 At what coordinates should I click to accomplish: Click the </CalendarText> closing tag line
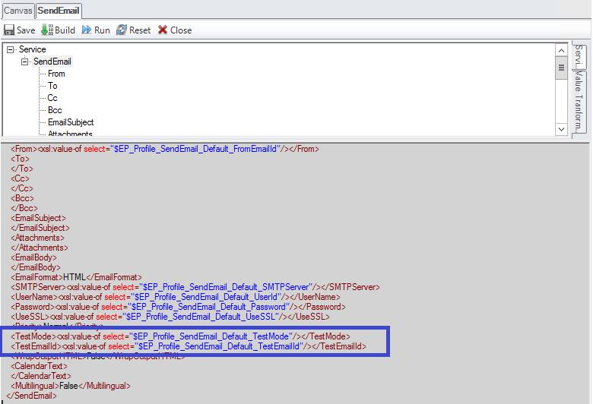41,376
